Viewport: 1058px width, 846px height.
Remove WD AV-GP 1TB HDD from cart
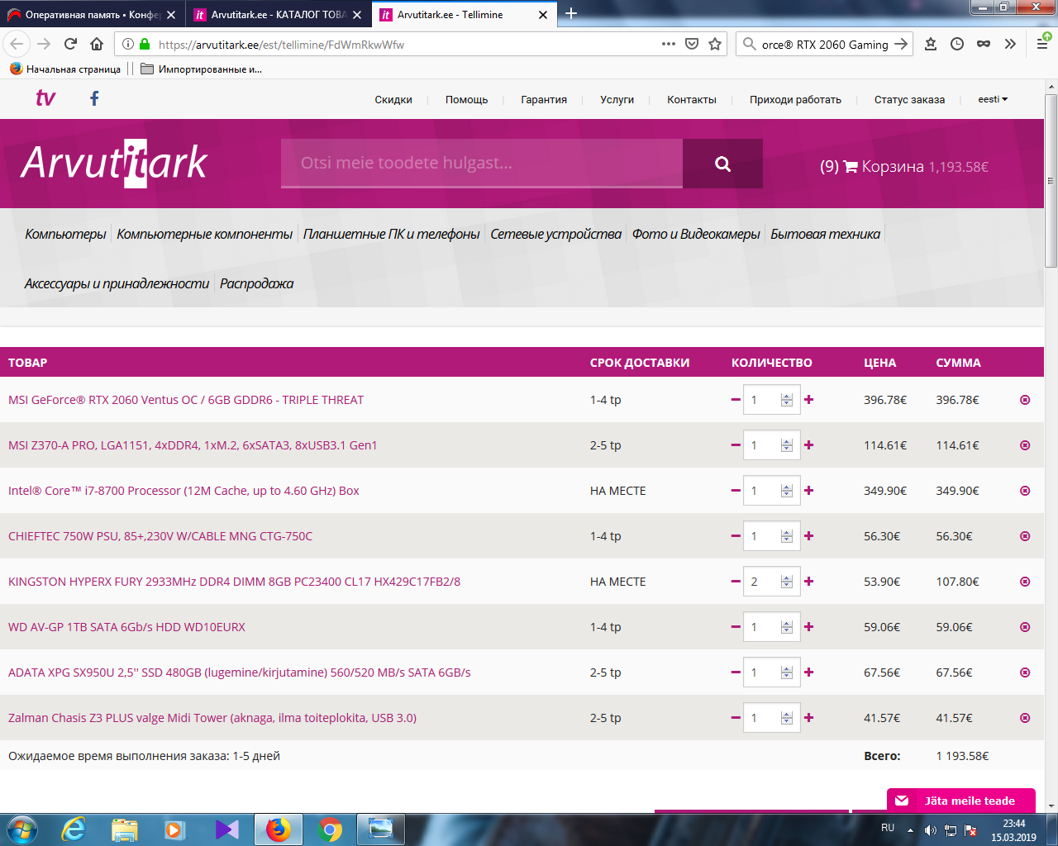(x=1025, y=627)
